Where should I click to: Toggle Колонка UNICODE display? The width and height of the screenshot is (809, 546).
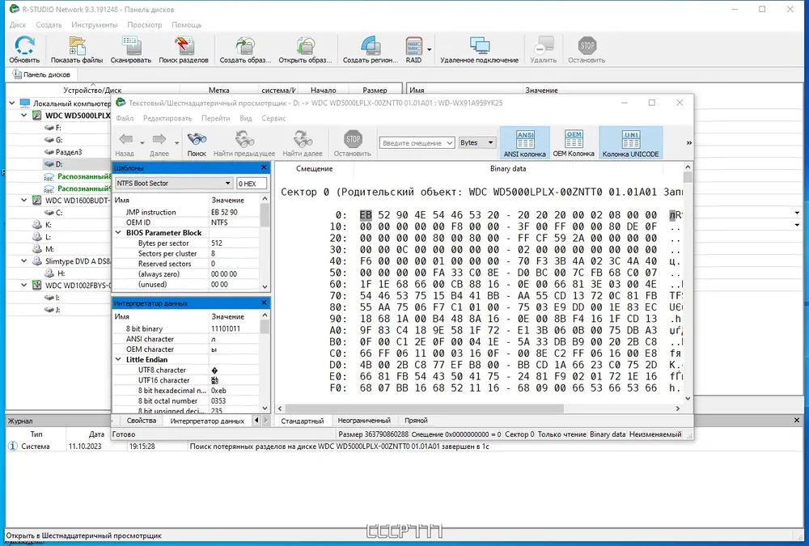click(x=630, y=142)
